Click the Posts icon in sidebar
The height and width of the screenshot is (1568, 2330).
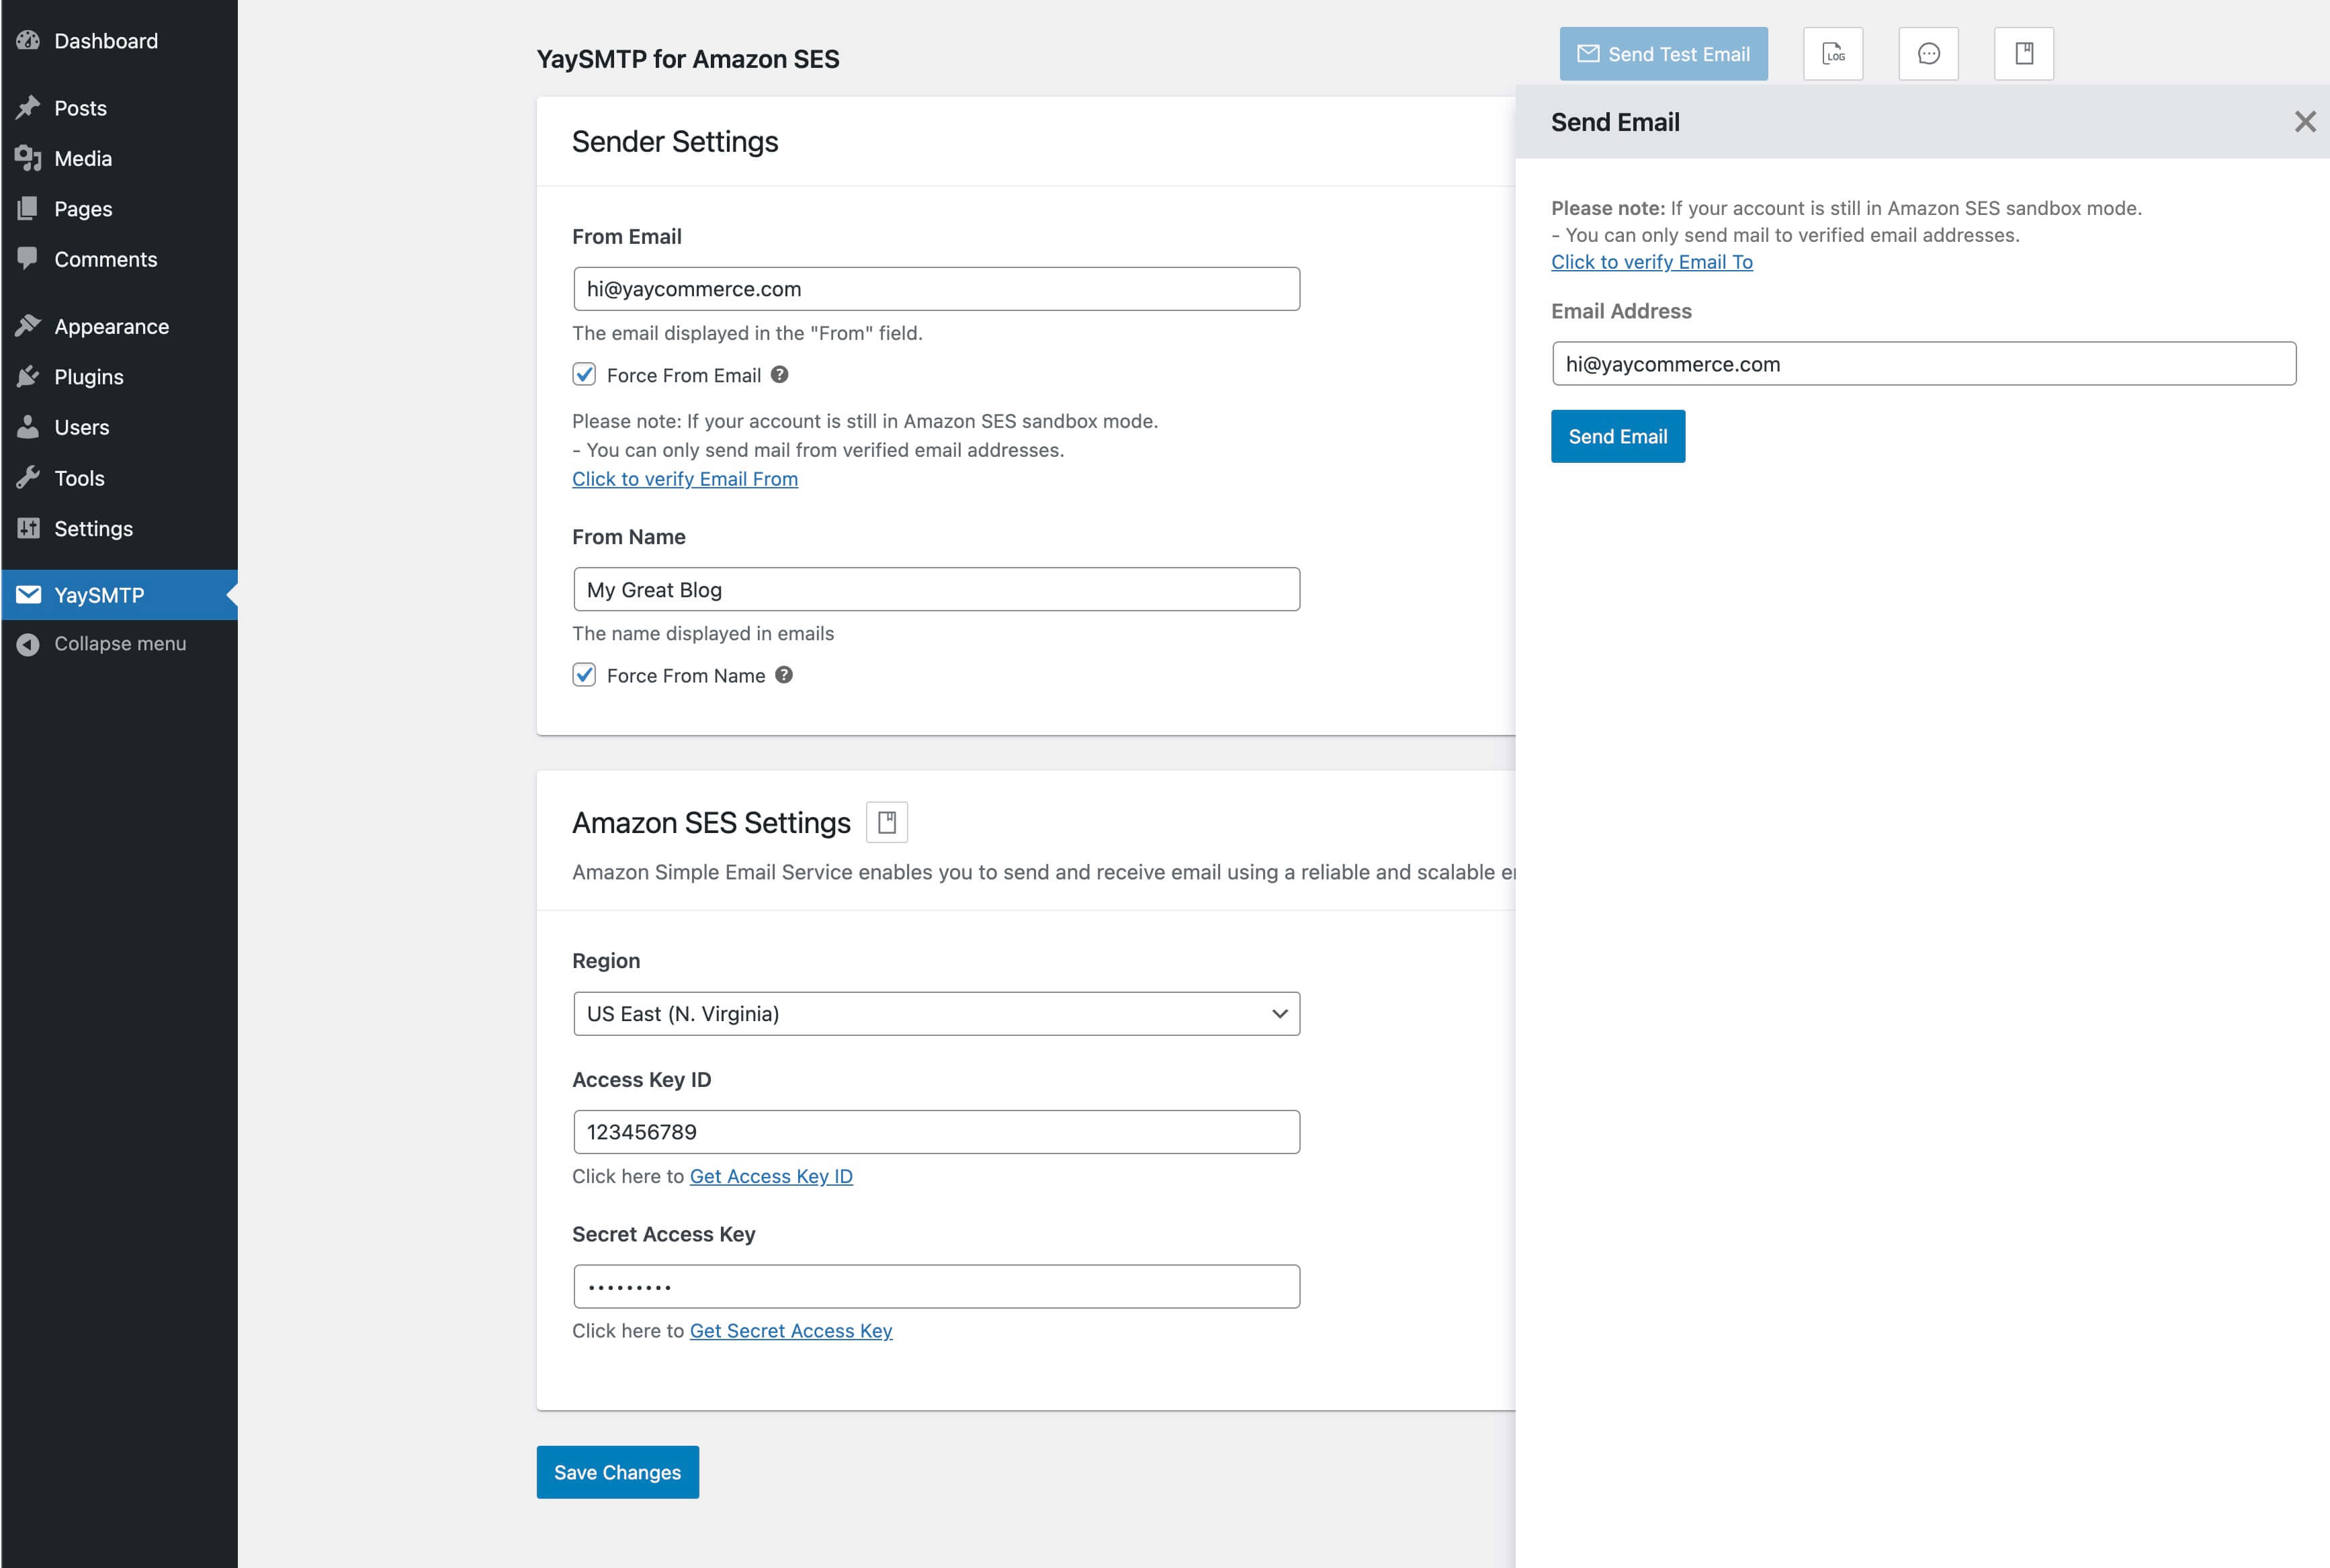click(x=32, y=109)
